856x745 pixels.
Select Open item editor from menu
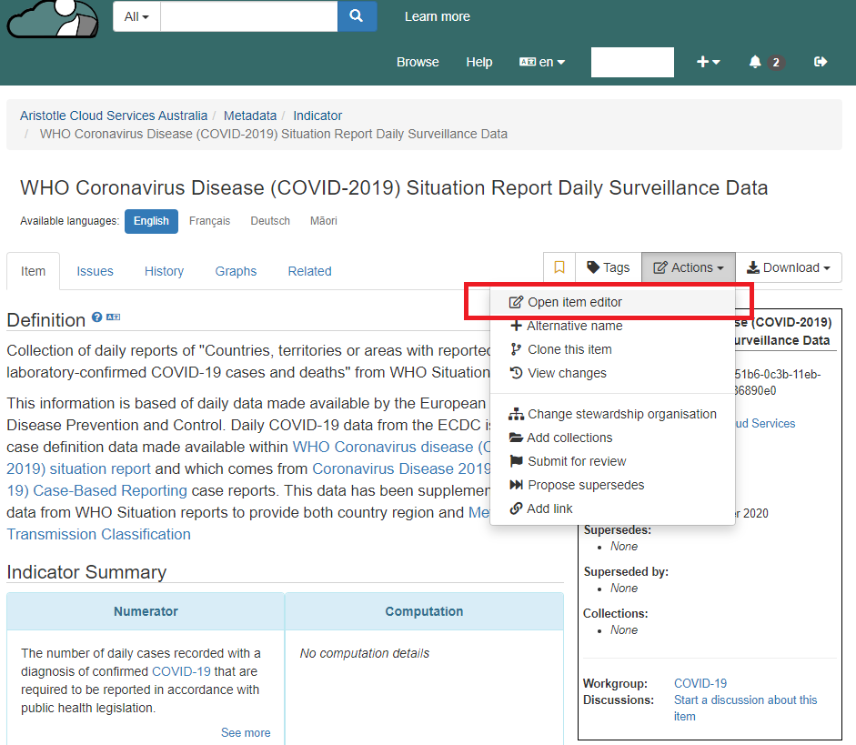pos(574,302)
